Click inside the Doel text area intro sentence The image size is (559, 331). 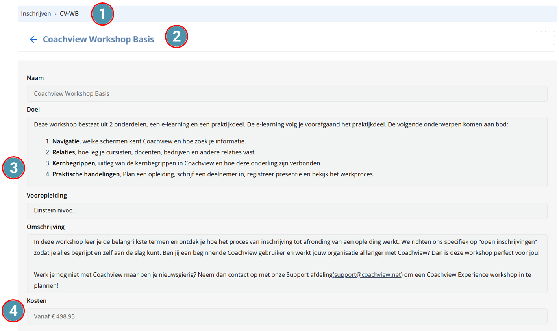(271, 124)
